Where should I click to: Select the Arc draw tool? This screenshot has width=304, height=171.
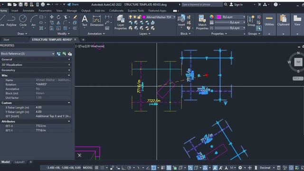[33, 21]
